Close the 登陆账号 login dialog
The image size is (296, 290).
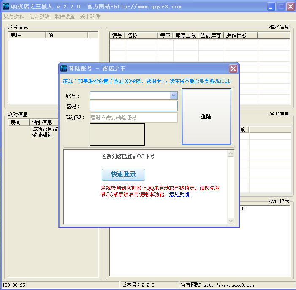click(x=233, y=68)
